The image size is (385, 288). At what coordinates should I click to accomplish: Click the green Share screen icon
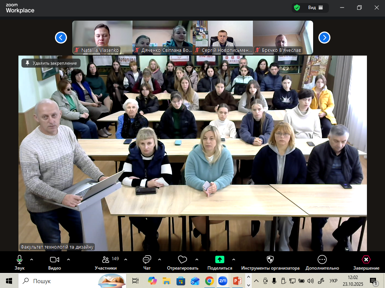[x=220, y=260]
